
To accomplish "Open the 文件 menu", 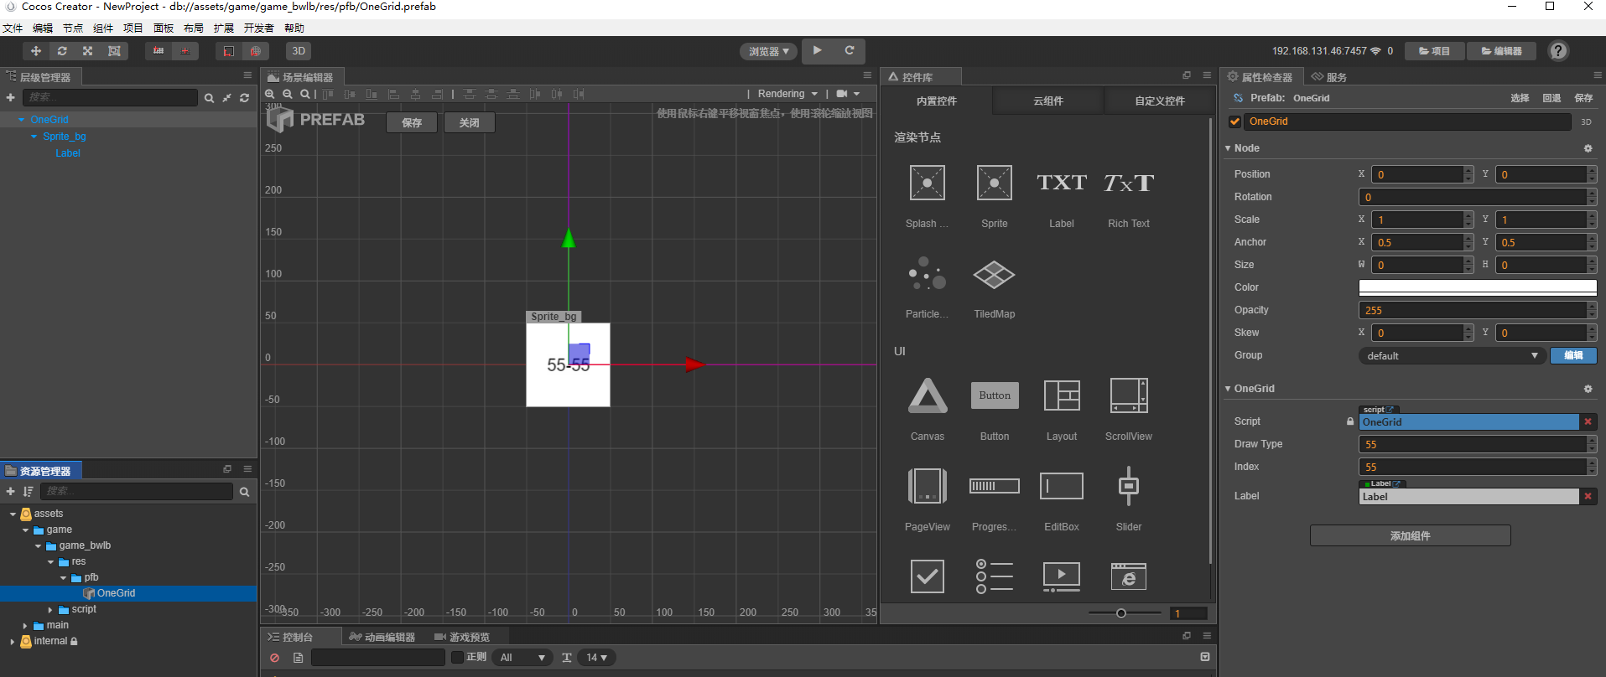I will [x=13, y=28].
